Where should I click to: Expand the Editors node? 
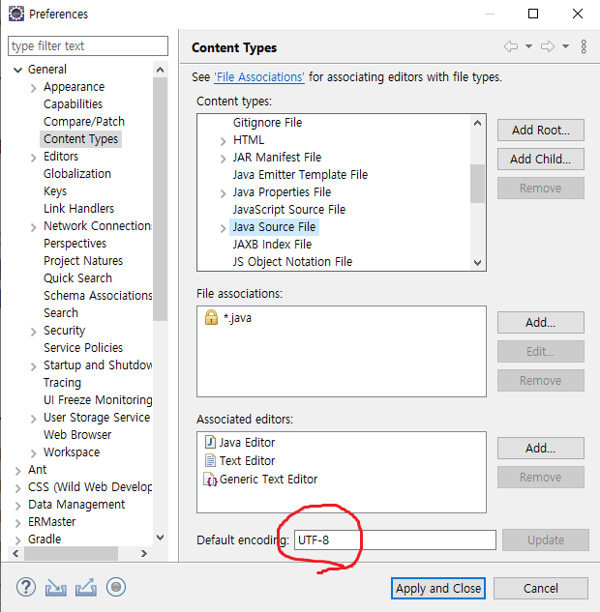[x=33, y=158]
